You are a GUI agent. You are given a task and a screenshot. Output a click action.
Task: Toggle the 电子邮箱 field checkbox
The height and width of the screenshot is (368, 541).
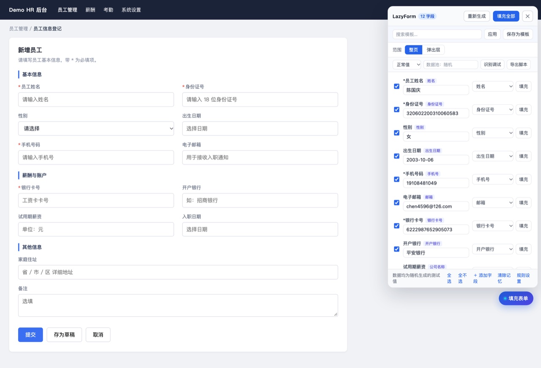[x=396, y=202]
